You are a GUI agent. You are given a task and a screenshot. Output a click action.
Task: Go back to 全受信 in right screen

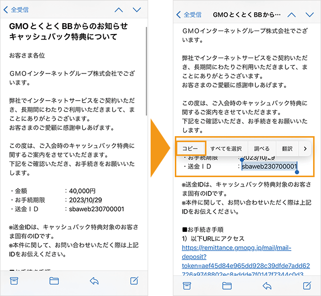(x=189, y=15)
